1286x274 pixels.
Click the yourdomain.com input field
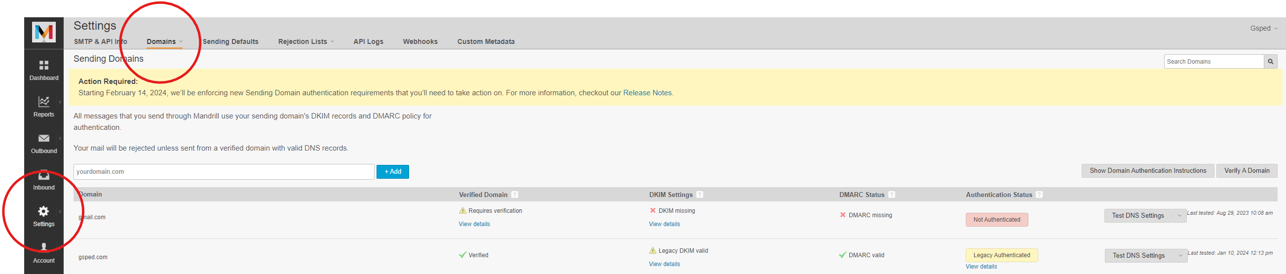click(x=224, y=172)
